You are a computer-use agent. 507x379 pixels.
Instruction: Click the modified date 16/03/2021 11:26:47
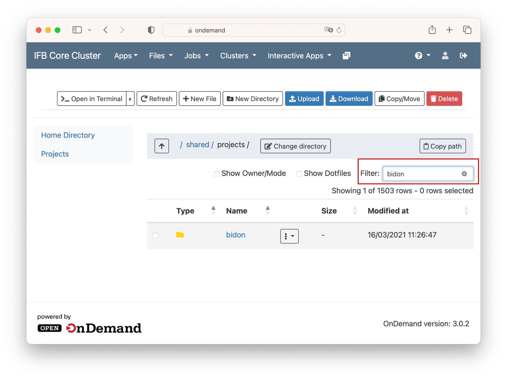coord(402,235)
